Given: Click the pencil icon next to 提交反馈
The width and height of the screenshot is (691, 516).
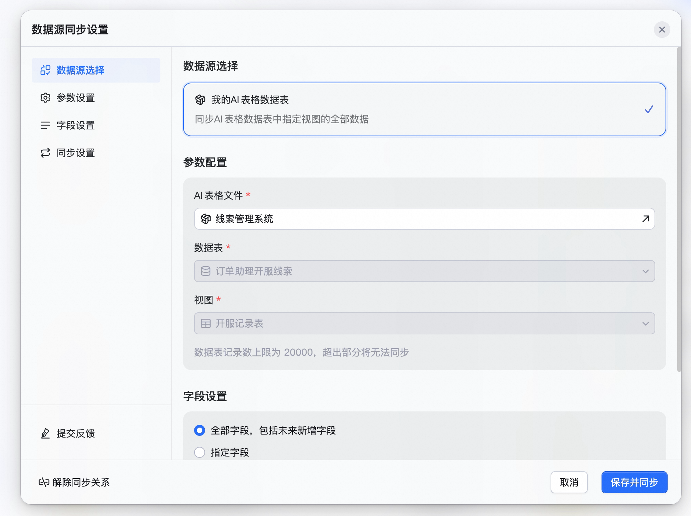Looking at the screenshot, I should 45,433.
